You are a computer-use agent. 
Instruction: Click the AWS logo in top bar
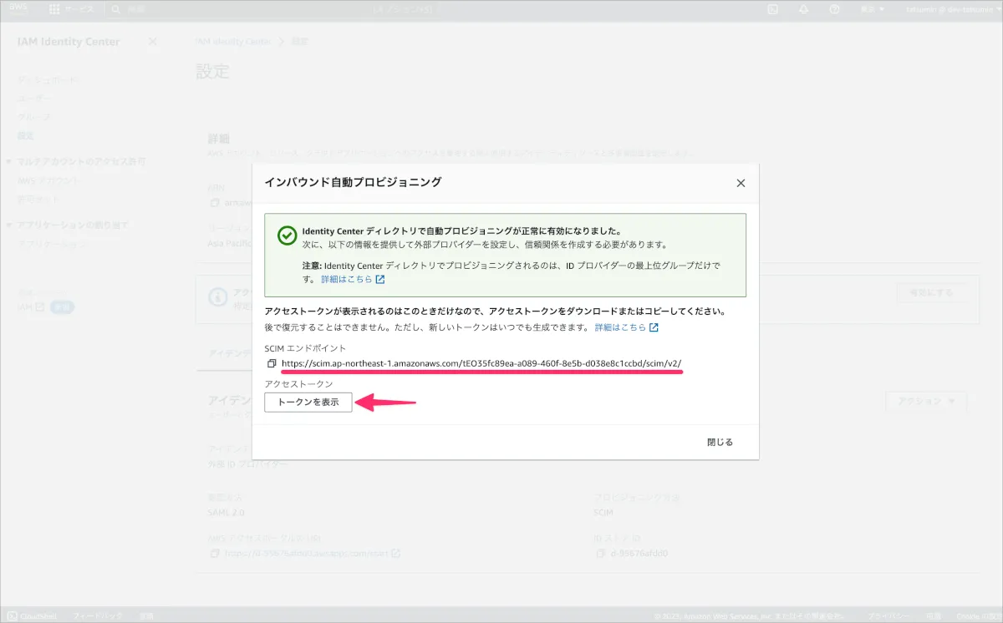point(18,8)
